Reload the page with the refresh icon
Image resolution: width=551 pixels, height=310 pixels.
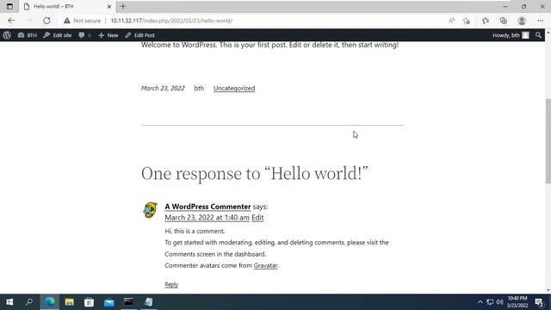(x=46, y=21)
